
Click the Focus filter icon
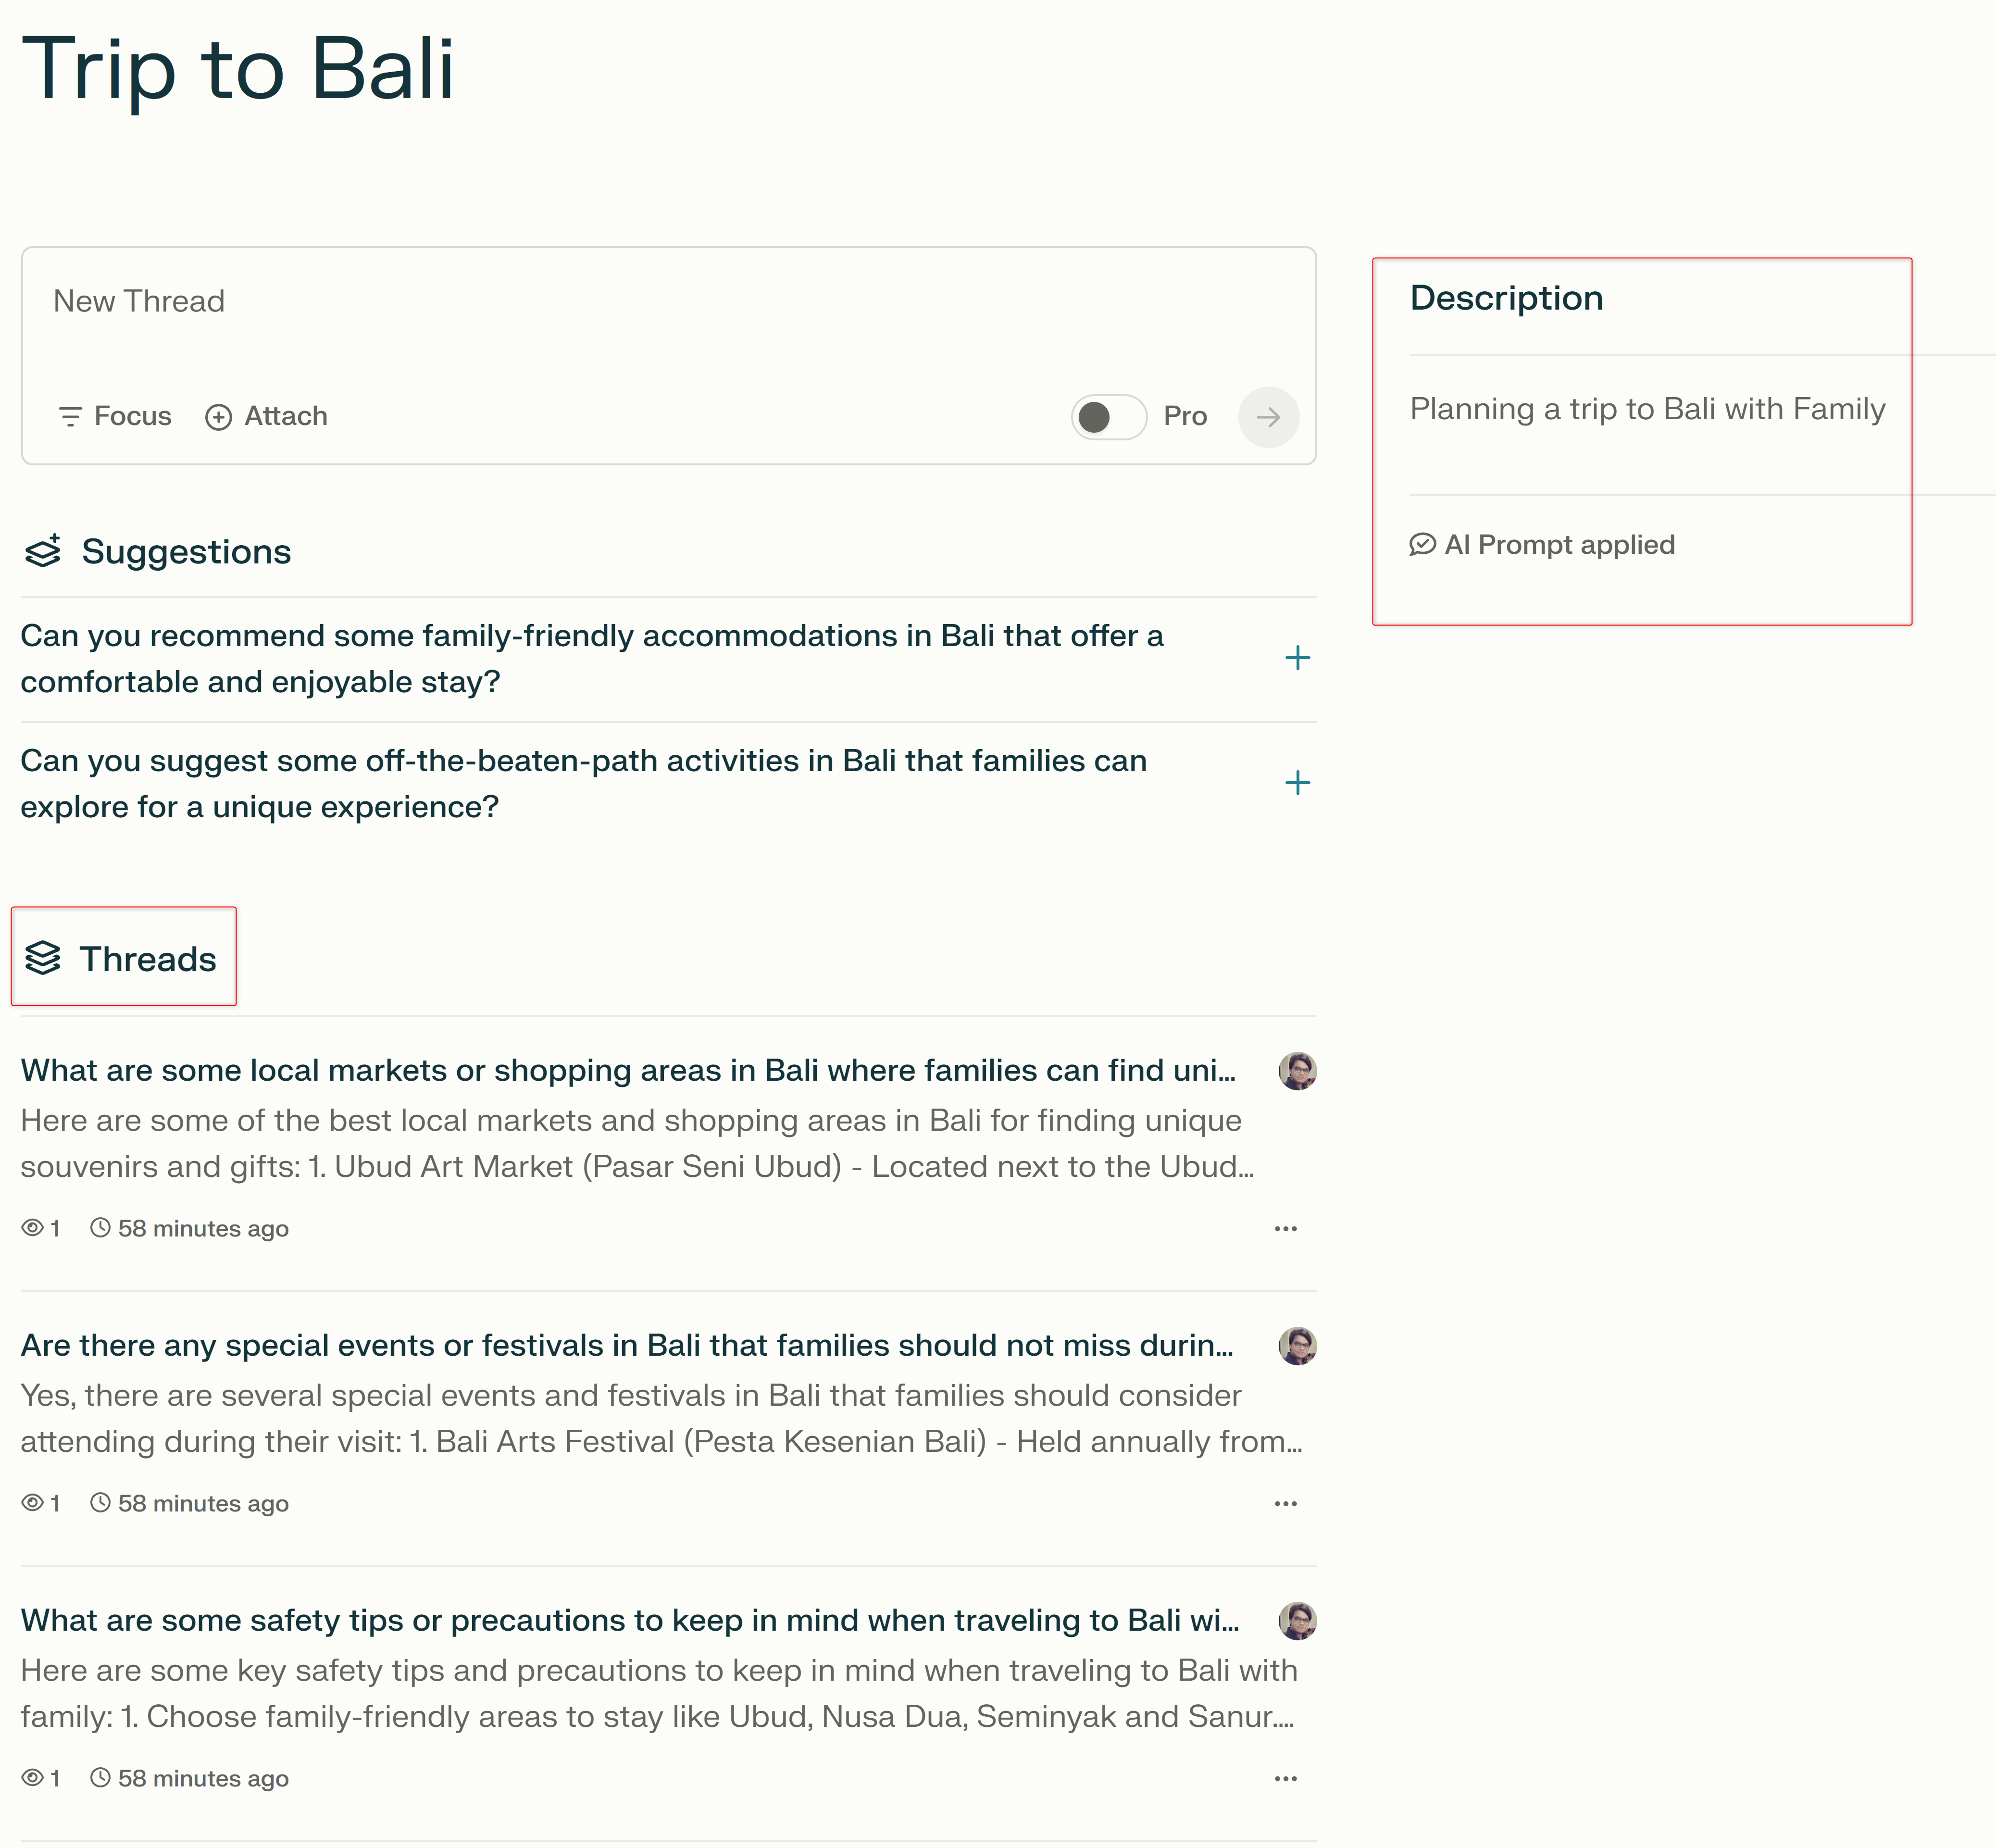pyautogui.click(x=70, y=416)
